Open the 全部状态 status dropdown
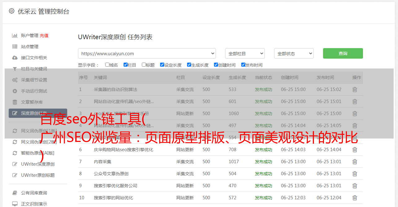The height and width of the screenshot is (207, 398). (294, 53)
